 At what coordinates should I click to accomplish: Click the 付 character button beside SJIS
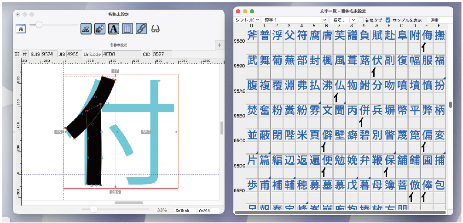point(25,54)
